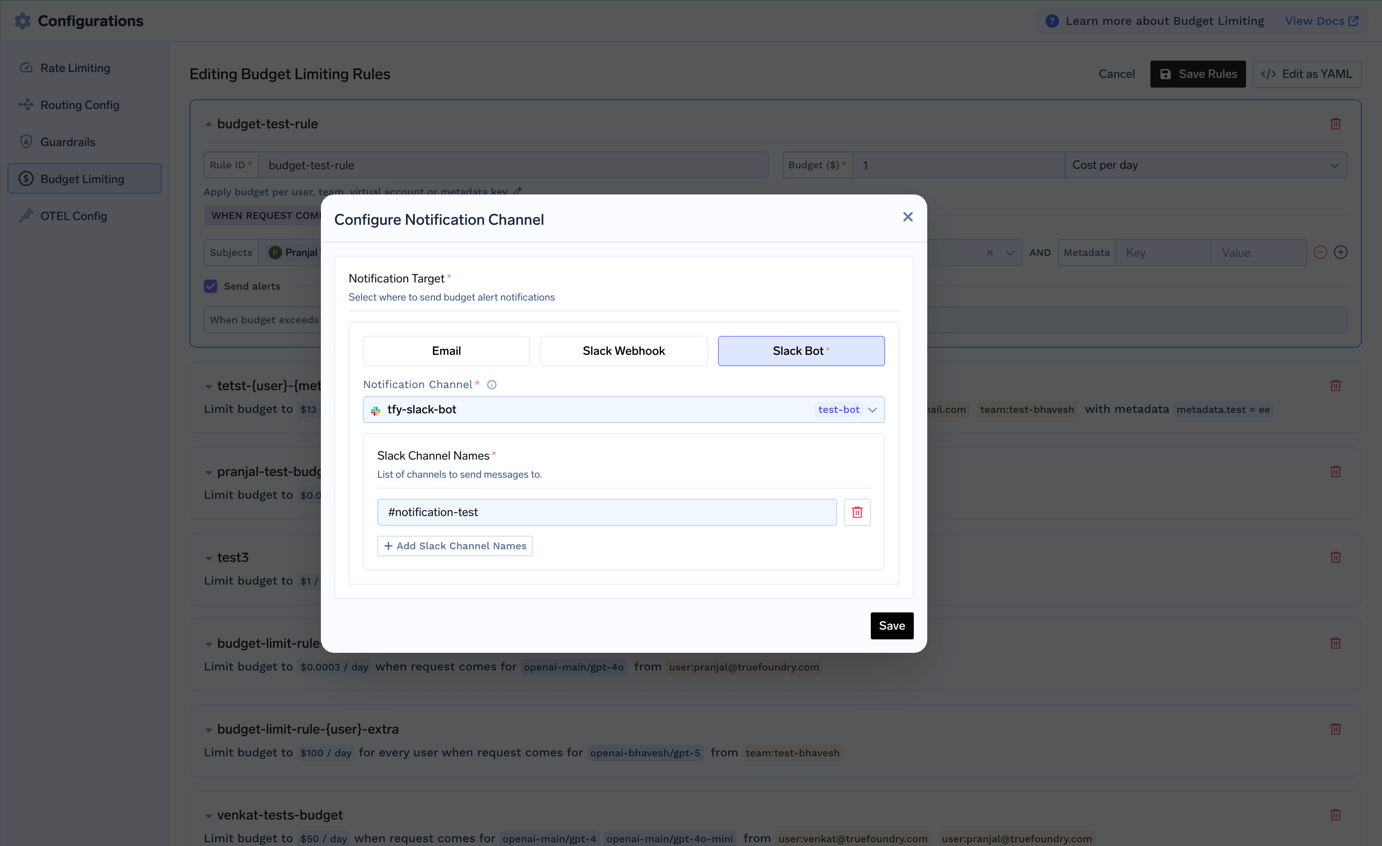This screenshot has width=1382, height=846.
Task: Select the Slack Bot notification target
Action: coord(801,351)
